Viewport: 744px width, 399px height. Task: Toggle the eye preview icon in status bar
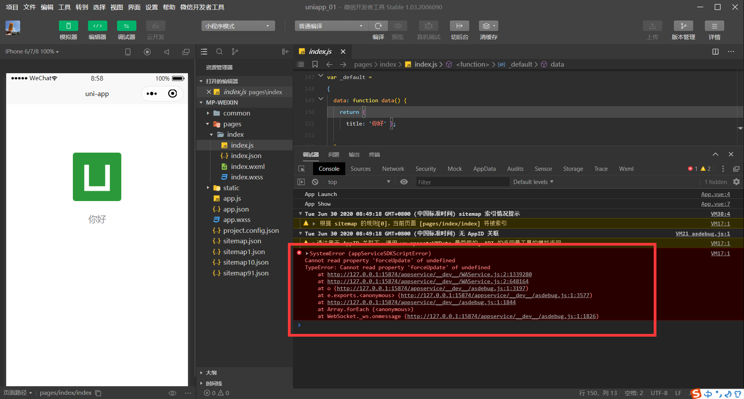tap(172, 393)
